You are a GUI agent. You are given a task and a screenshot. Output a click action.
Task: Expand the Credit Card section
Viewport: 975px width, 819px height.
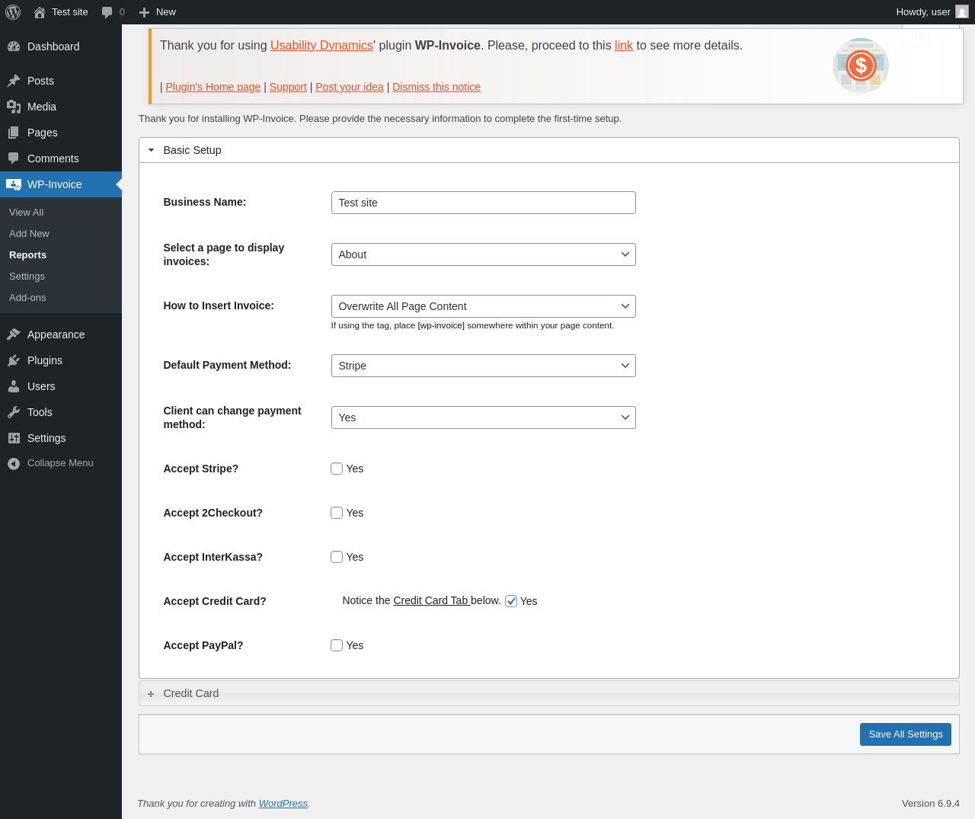[x=190, y=693]
